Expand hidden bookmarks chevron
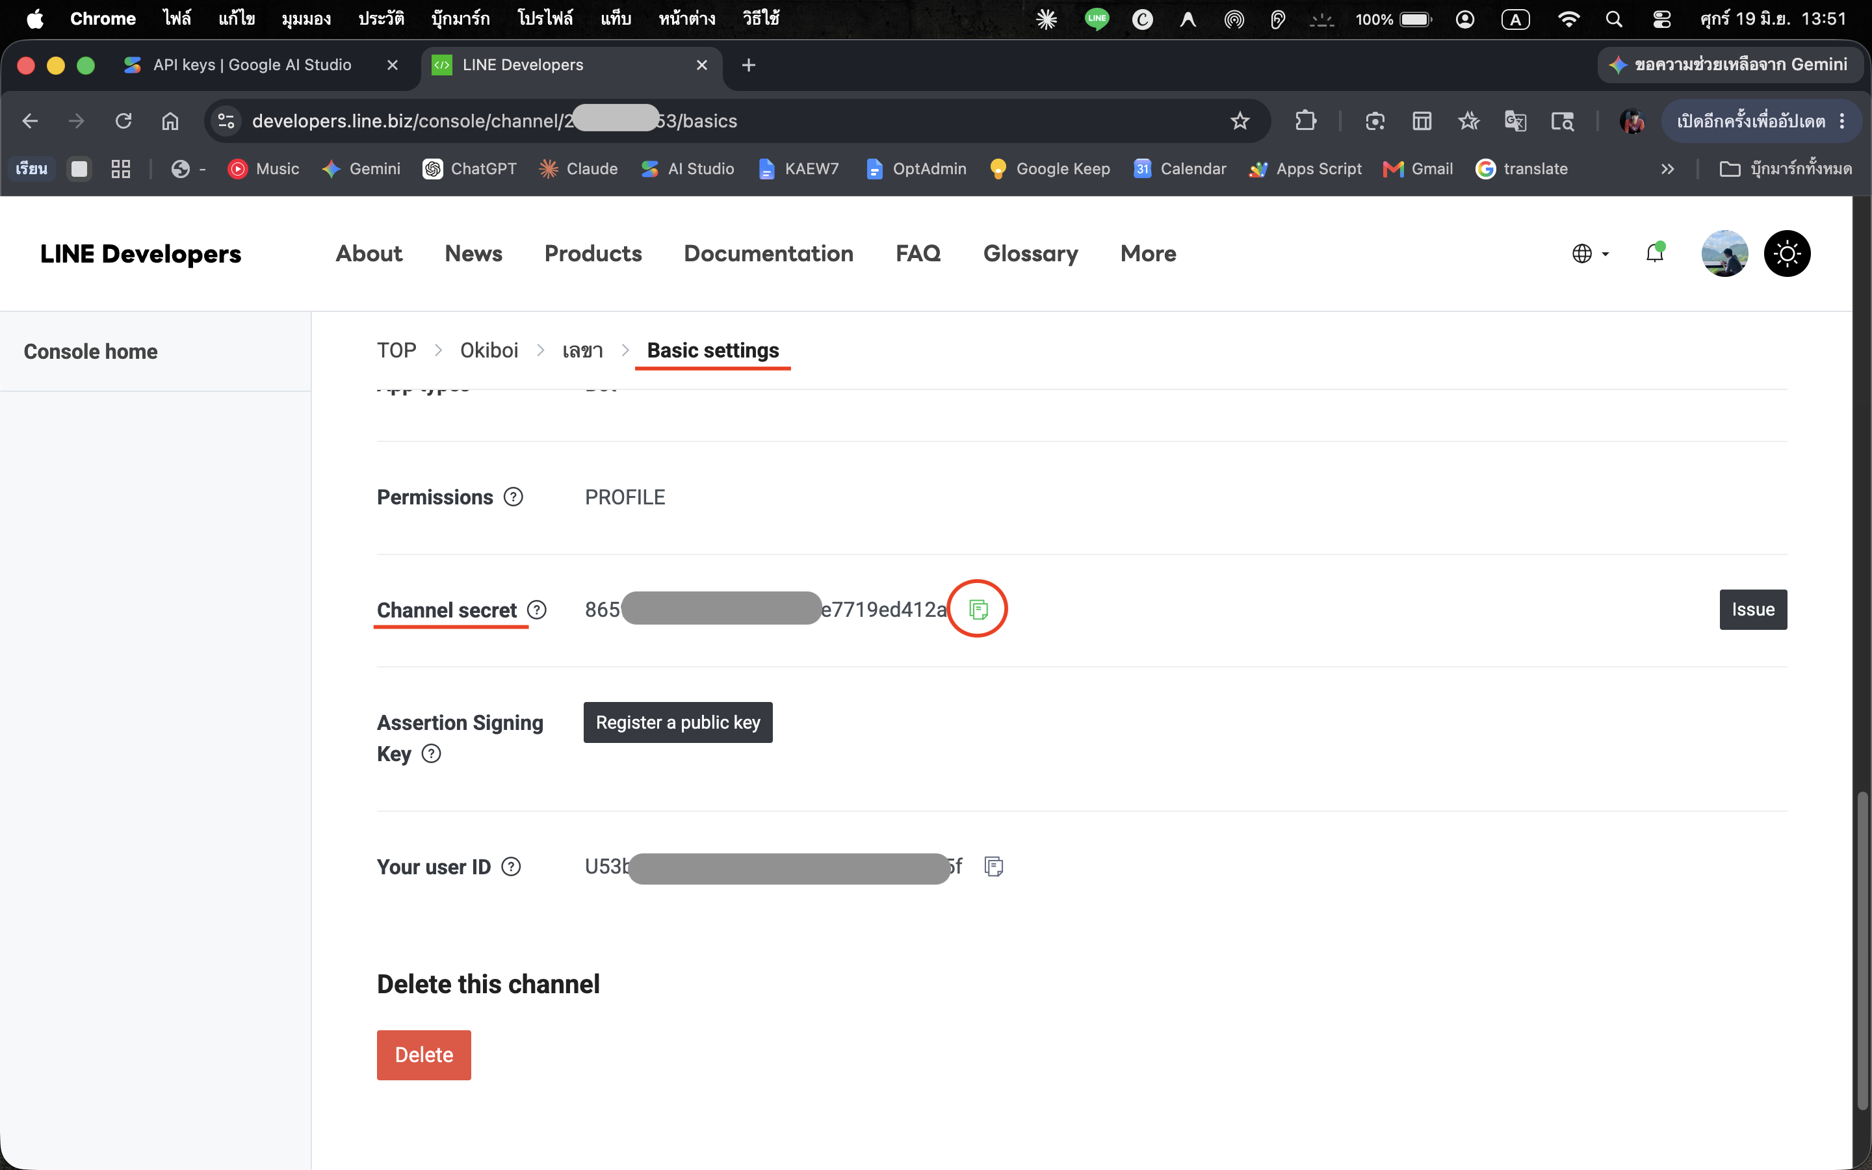Screen dimensions: 1872x1170 point(1667,169)
